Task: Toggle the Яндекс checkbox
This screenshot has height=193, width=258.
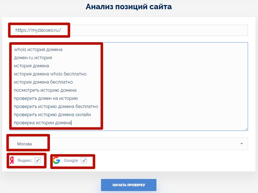Action: pos(38,160)
